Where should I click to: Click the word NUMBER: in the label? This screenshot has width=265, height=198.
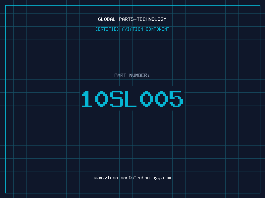139,75
